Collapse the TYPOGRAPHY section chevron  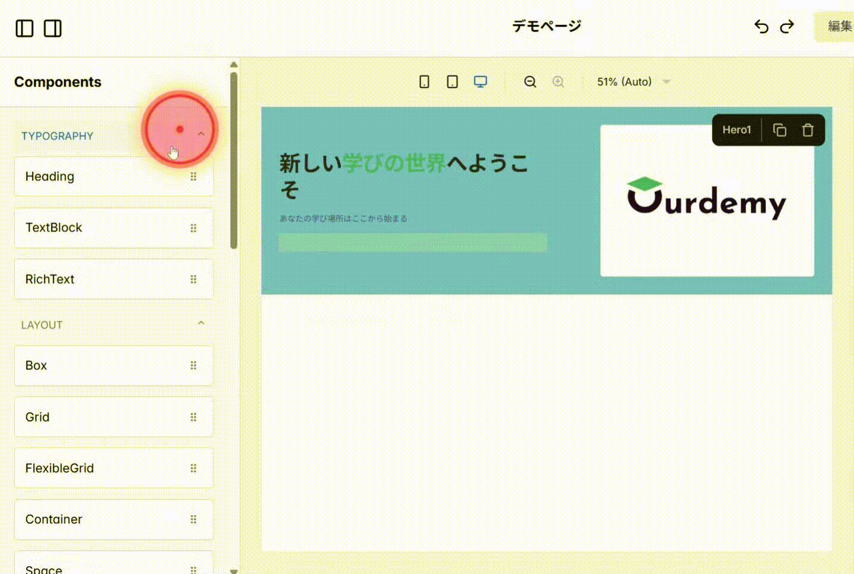[x=201, y=133]
